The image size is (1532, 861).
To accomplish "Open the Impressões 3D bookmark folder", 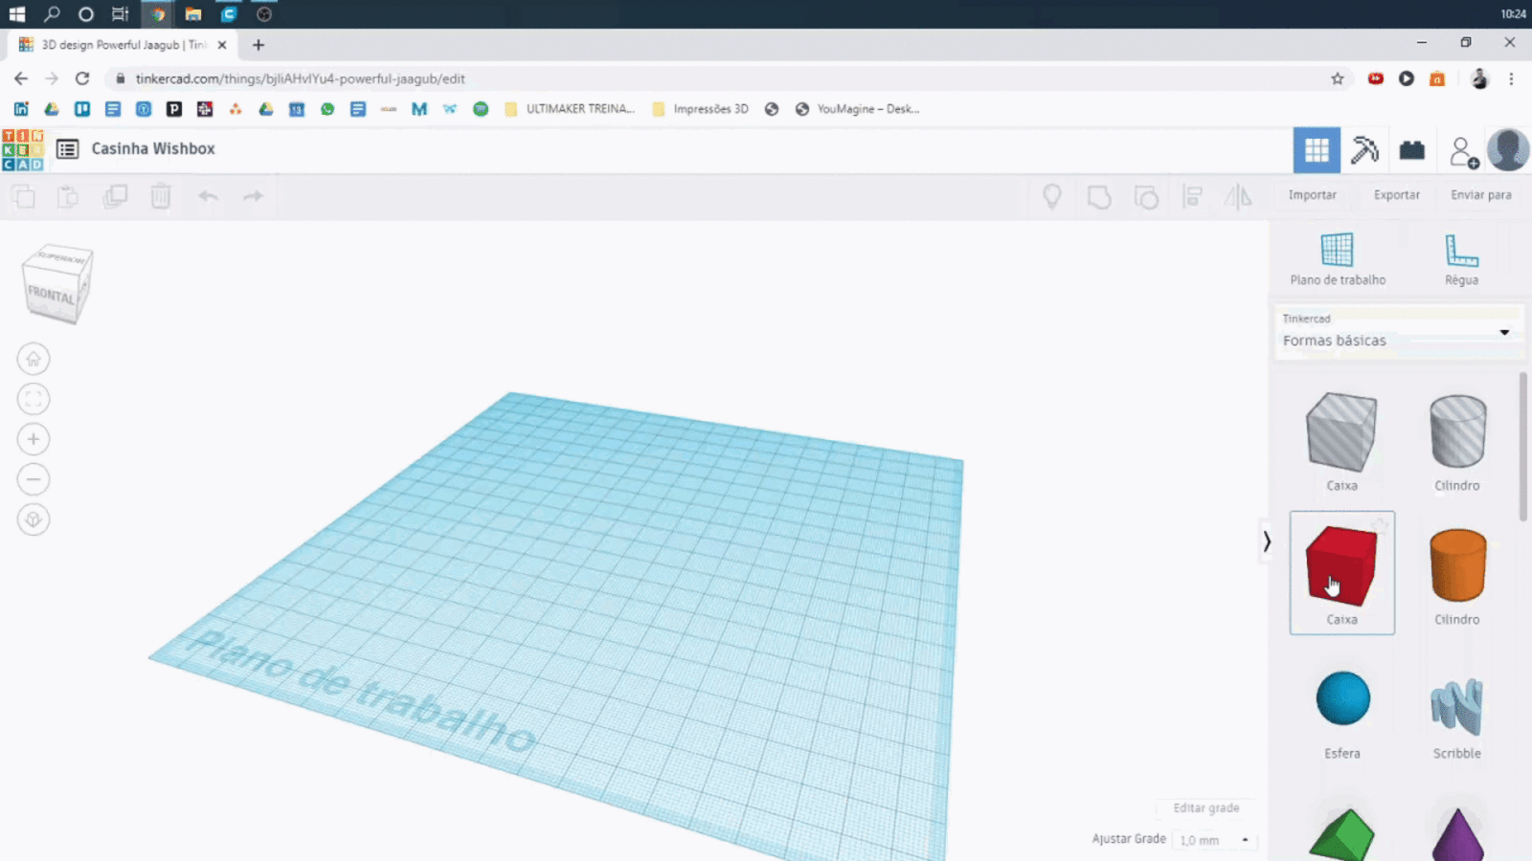I will 701,109.
